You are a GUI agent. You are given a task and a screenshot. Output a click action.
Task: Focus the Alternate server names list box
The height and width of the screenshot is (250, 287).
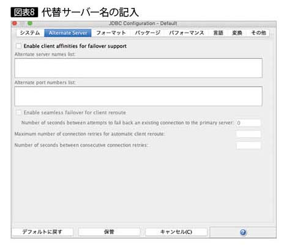(x=138, y=68)
